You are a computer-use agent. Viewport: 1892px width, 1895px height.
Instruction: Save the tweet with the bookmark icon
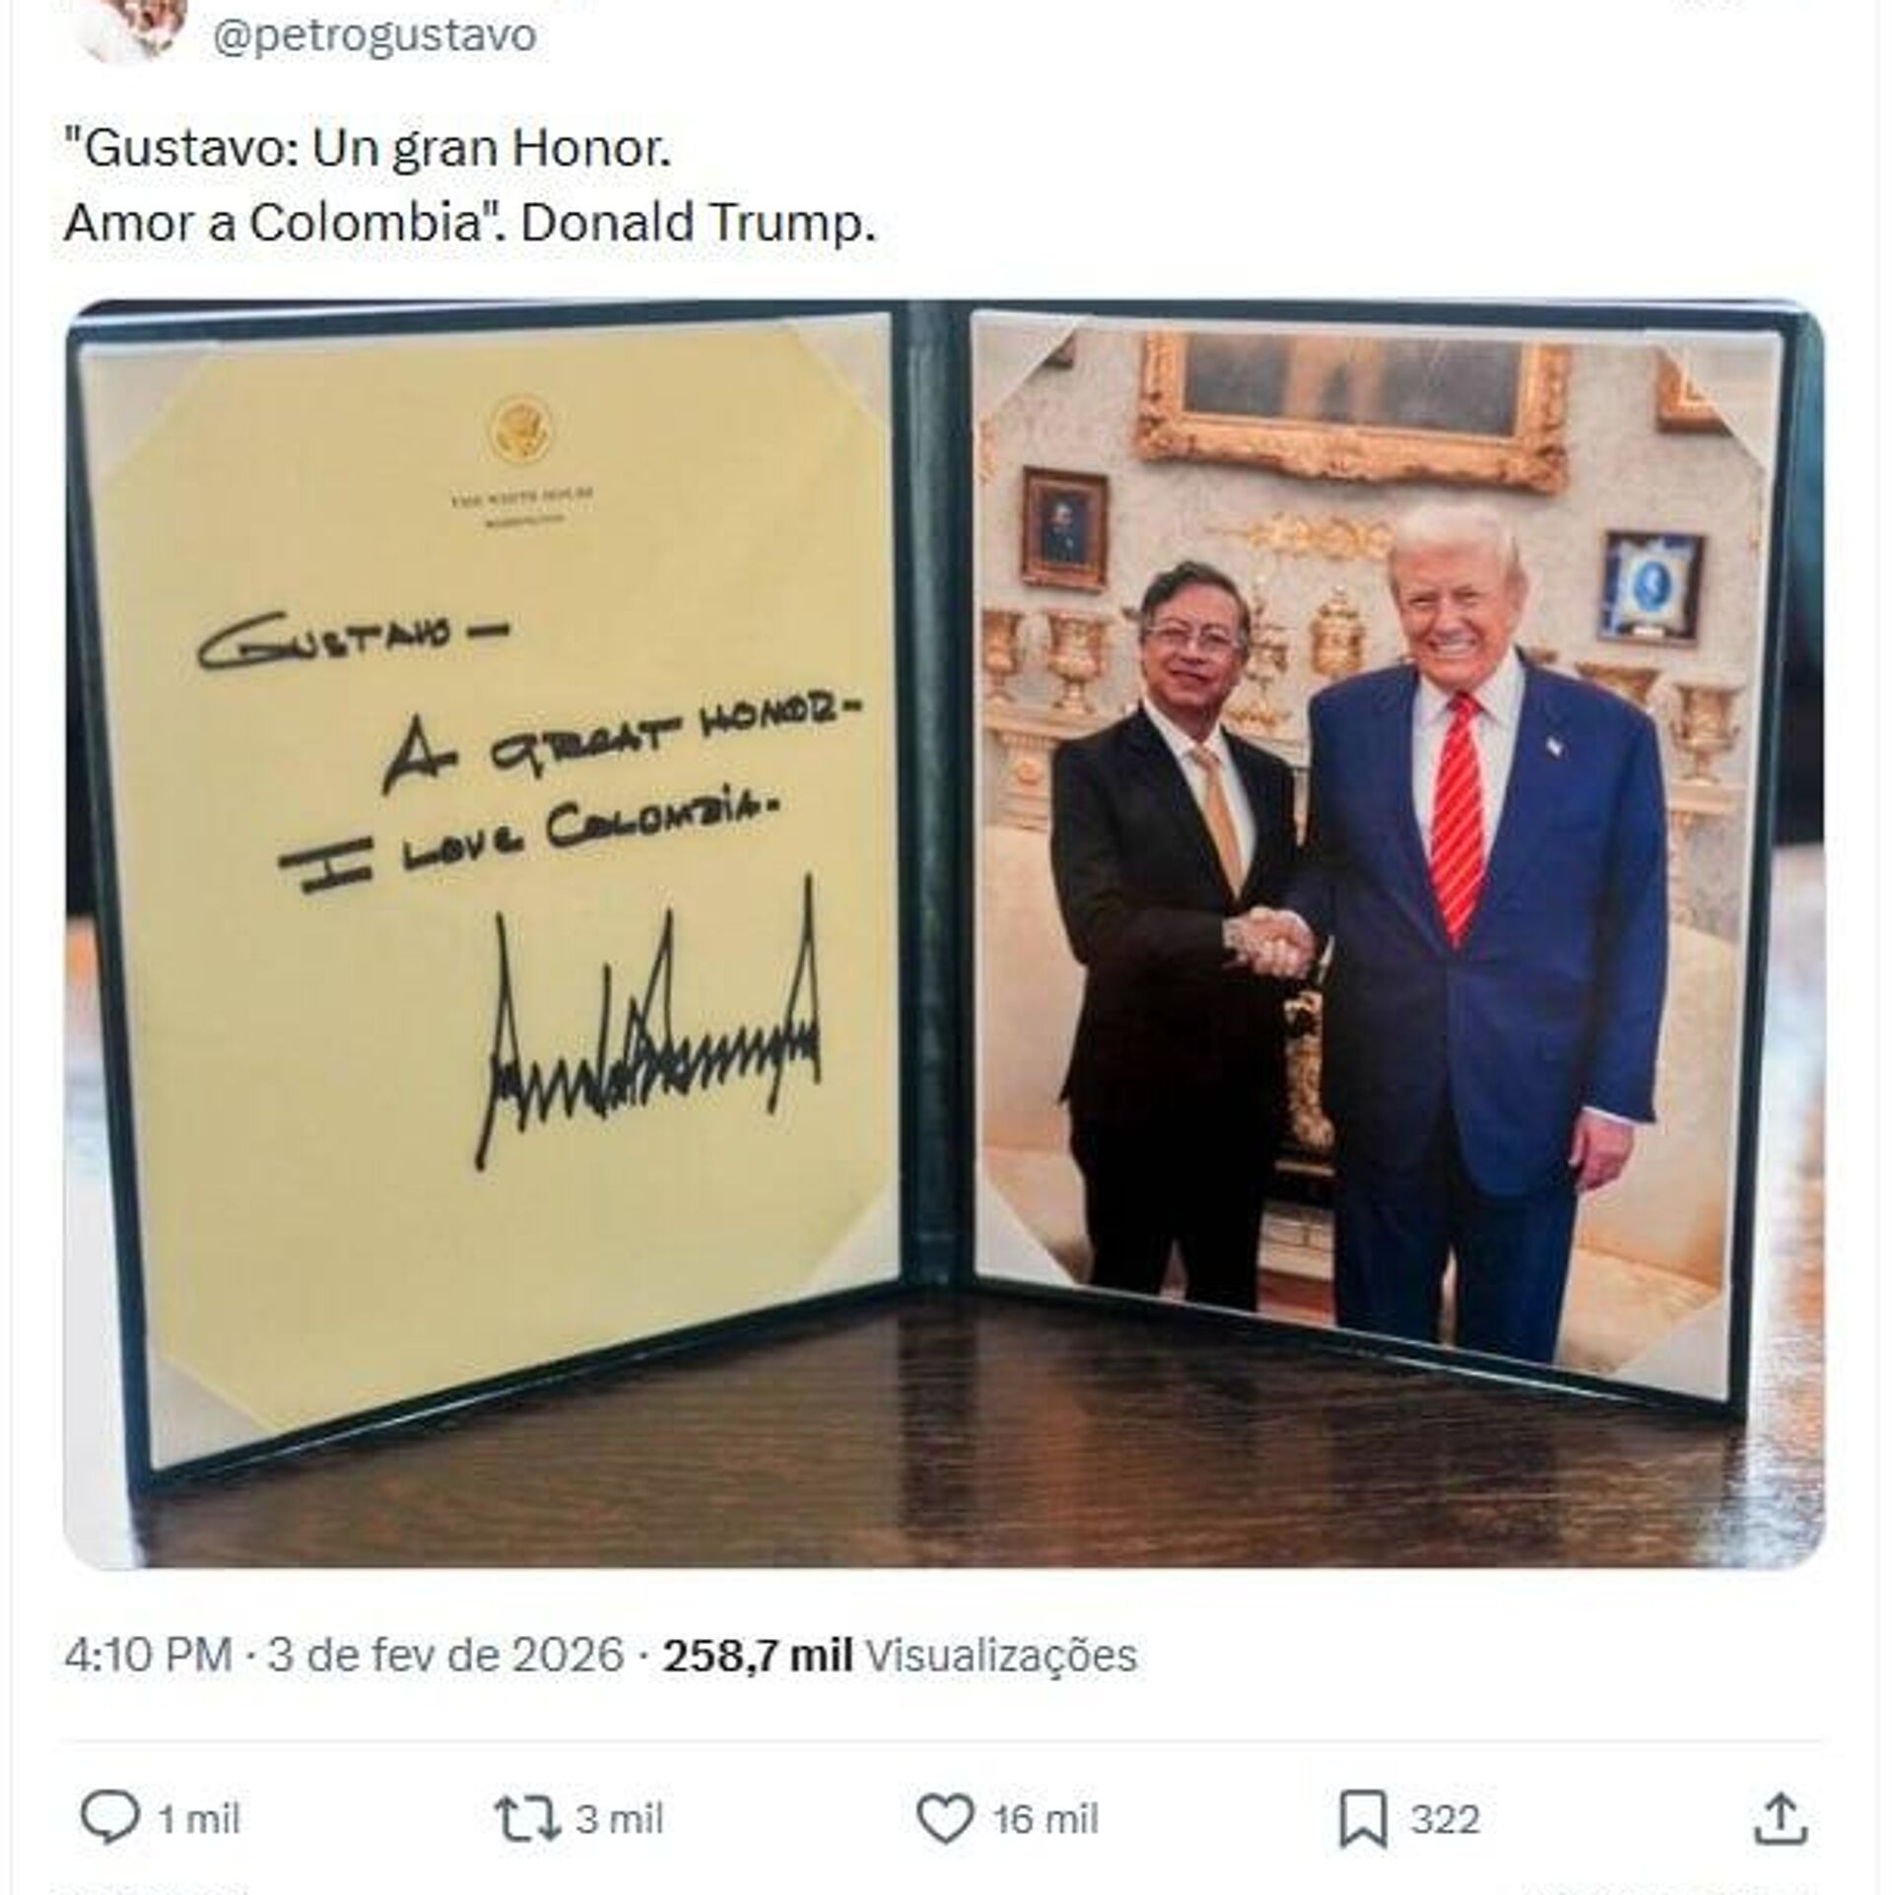1363,1819
